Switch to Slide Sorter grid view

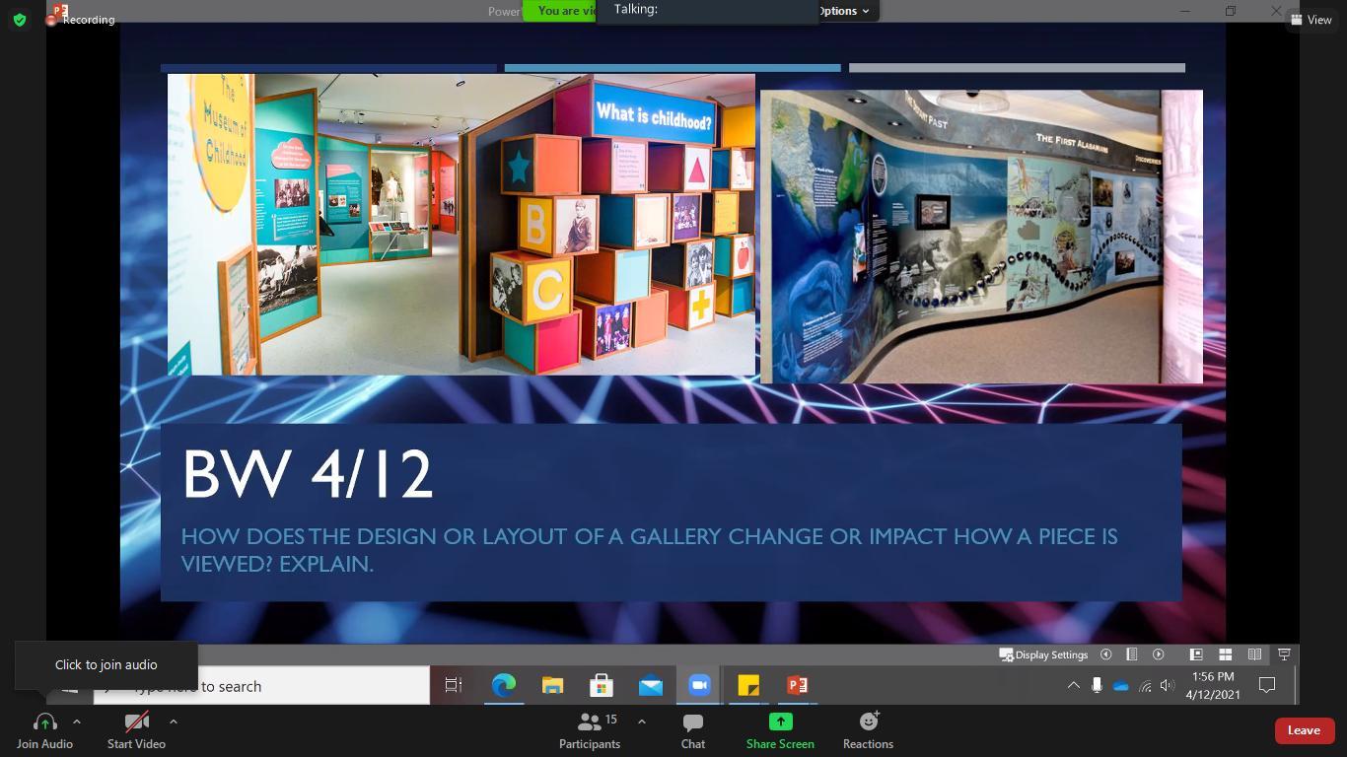[1225, 654]
